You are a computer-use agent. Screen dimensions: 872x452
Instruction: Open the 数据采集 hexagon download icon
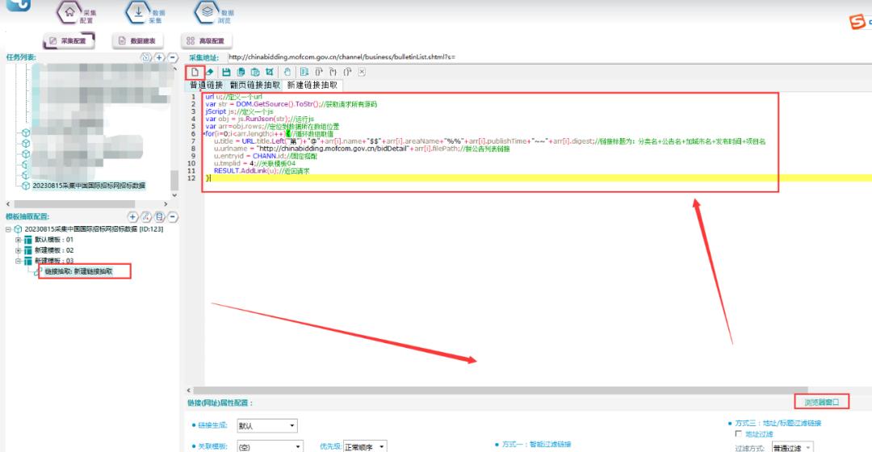(x=137, y=13)
